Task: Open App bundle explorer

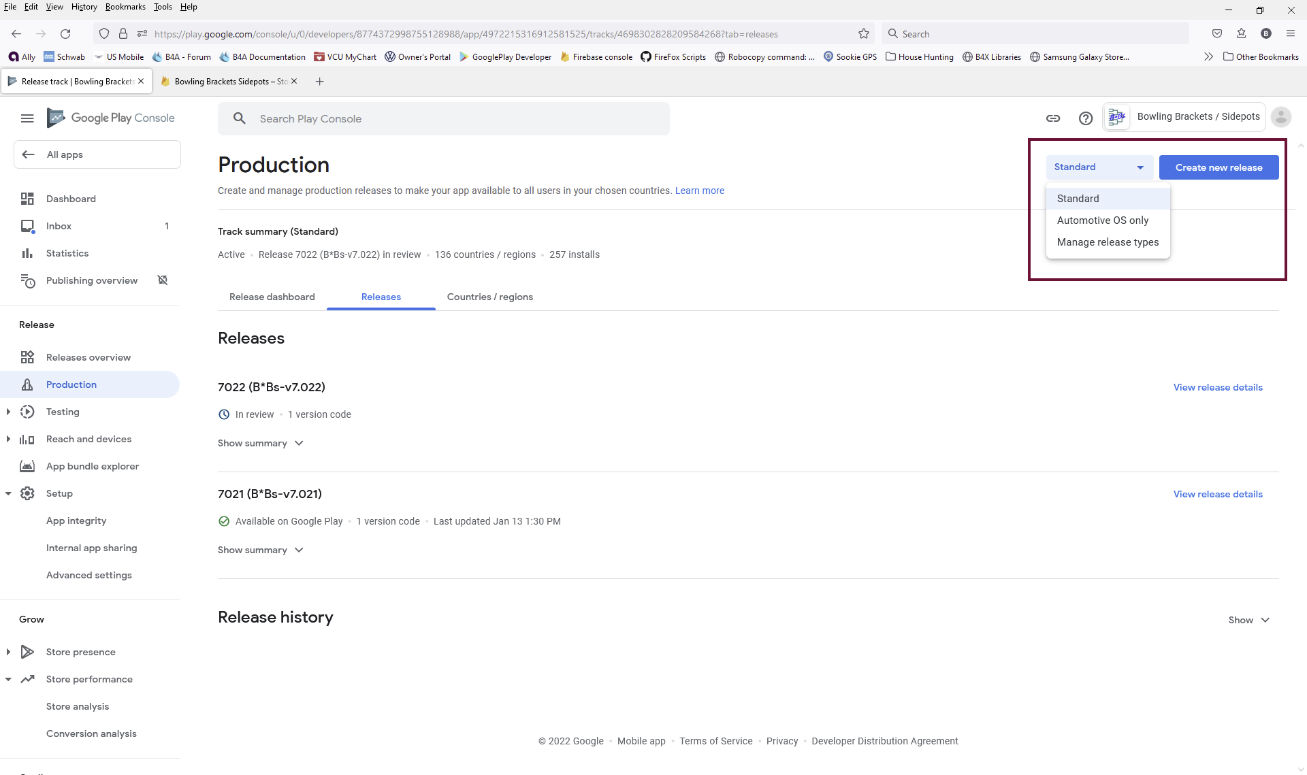Action: coord(92,466)
